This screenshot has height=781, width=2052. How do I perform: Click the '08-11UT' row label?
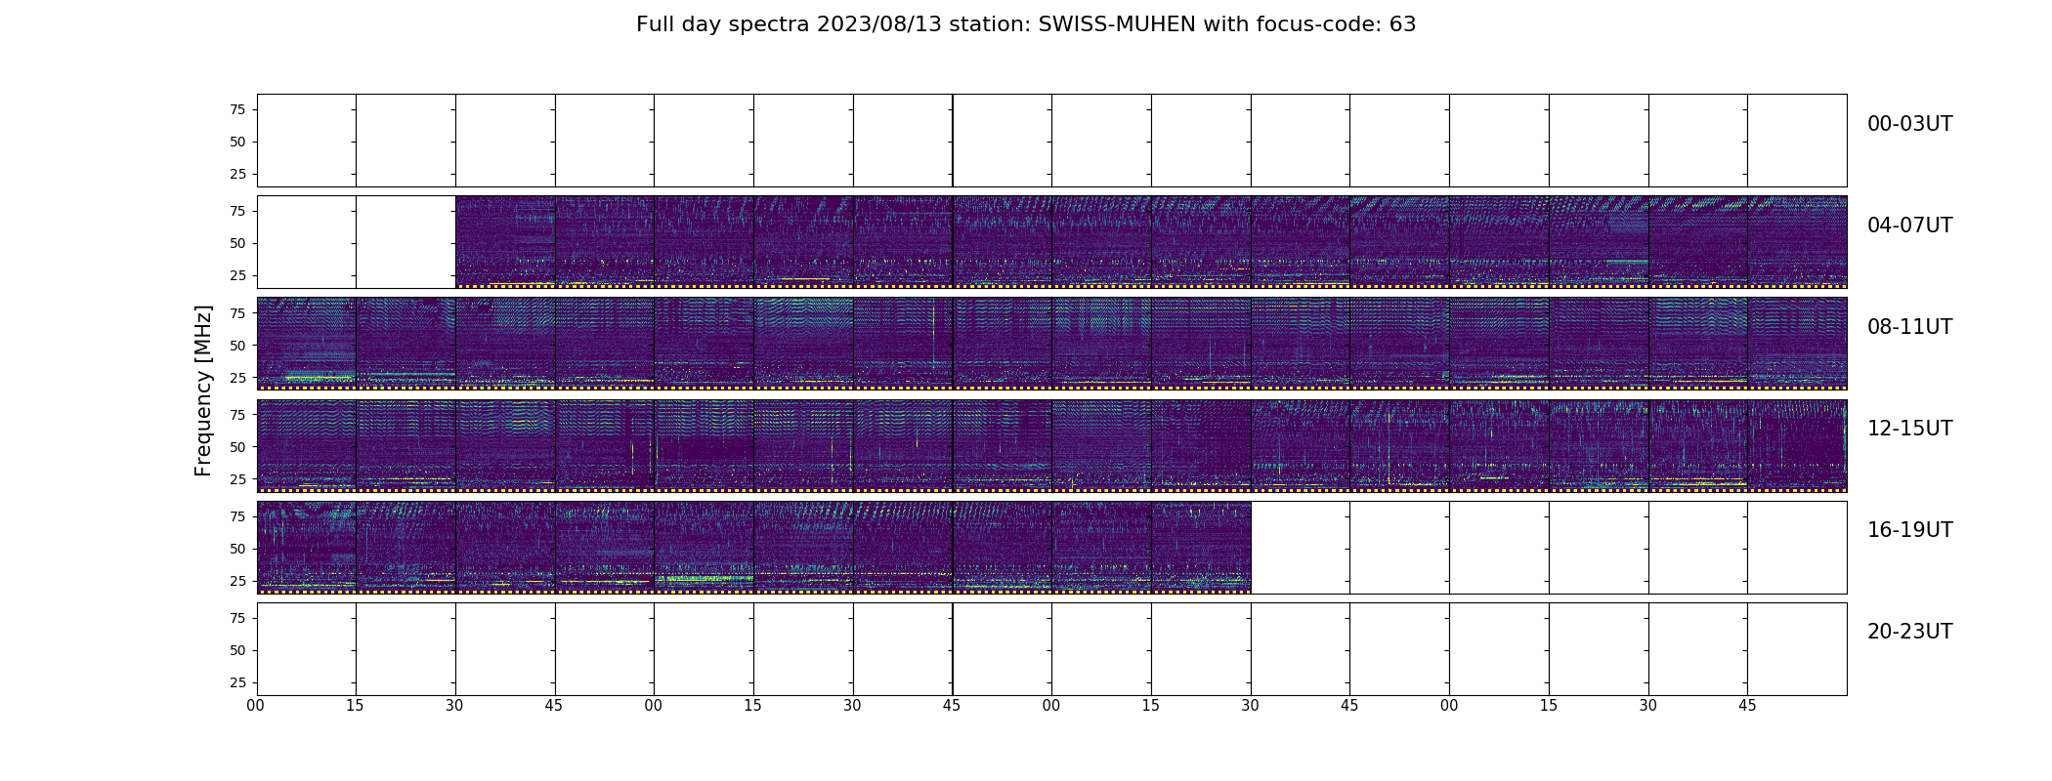click(1909, 327)
